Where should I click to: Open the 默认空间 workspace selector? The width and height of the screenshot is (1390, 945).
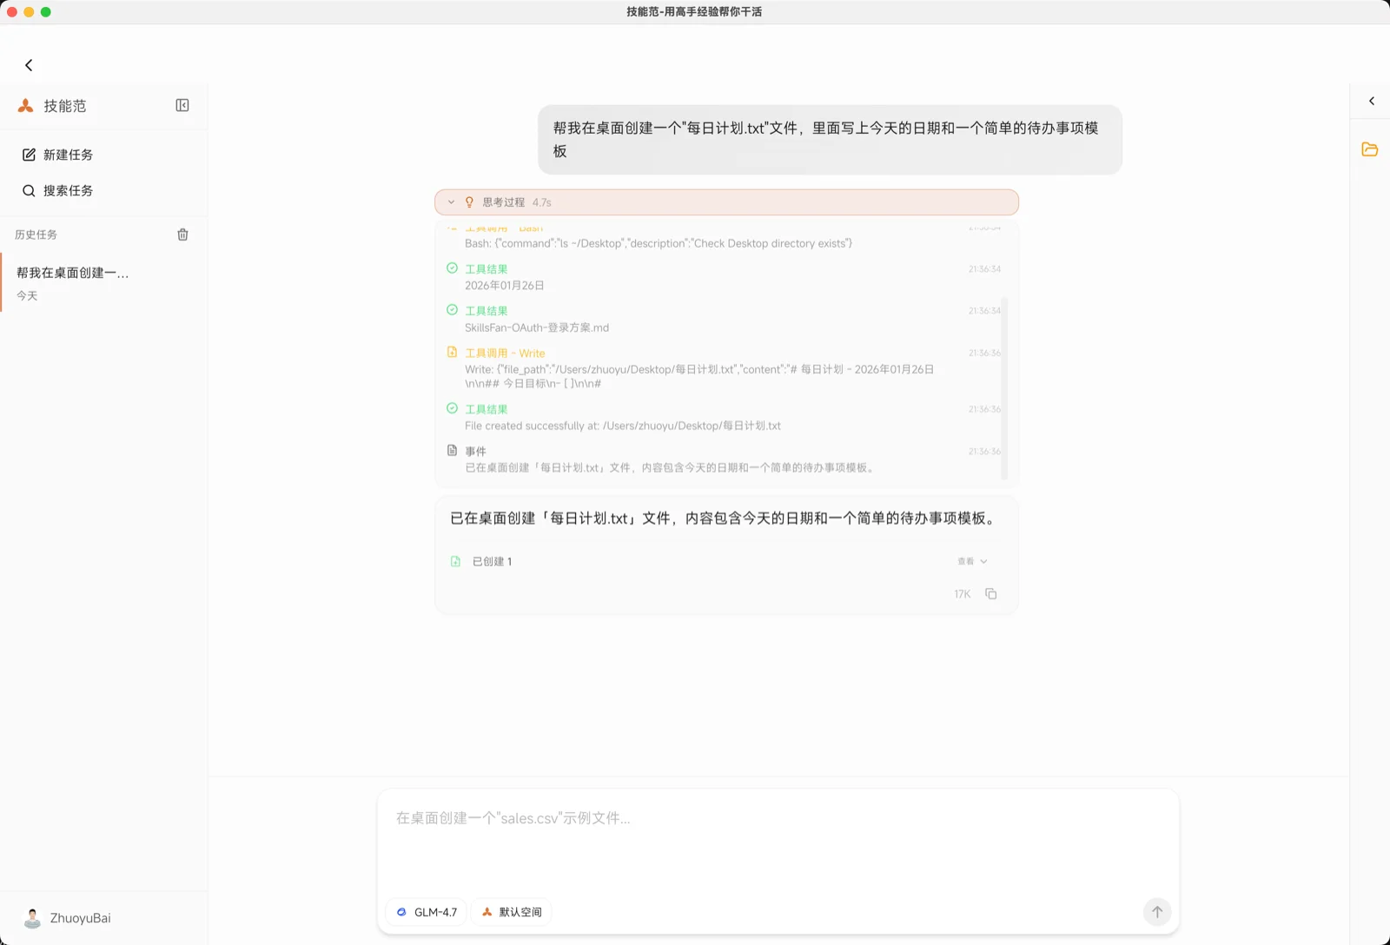(512, 912)
